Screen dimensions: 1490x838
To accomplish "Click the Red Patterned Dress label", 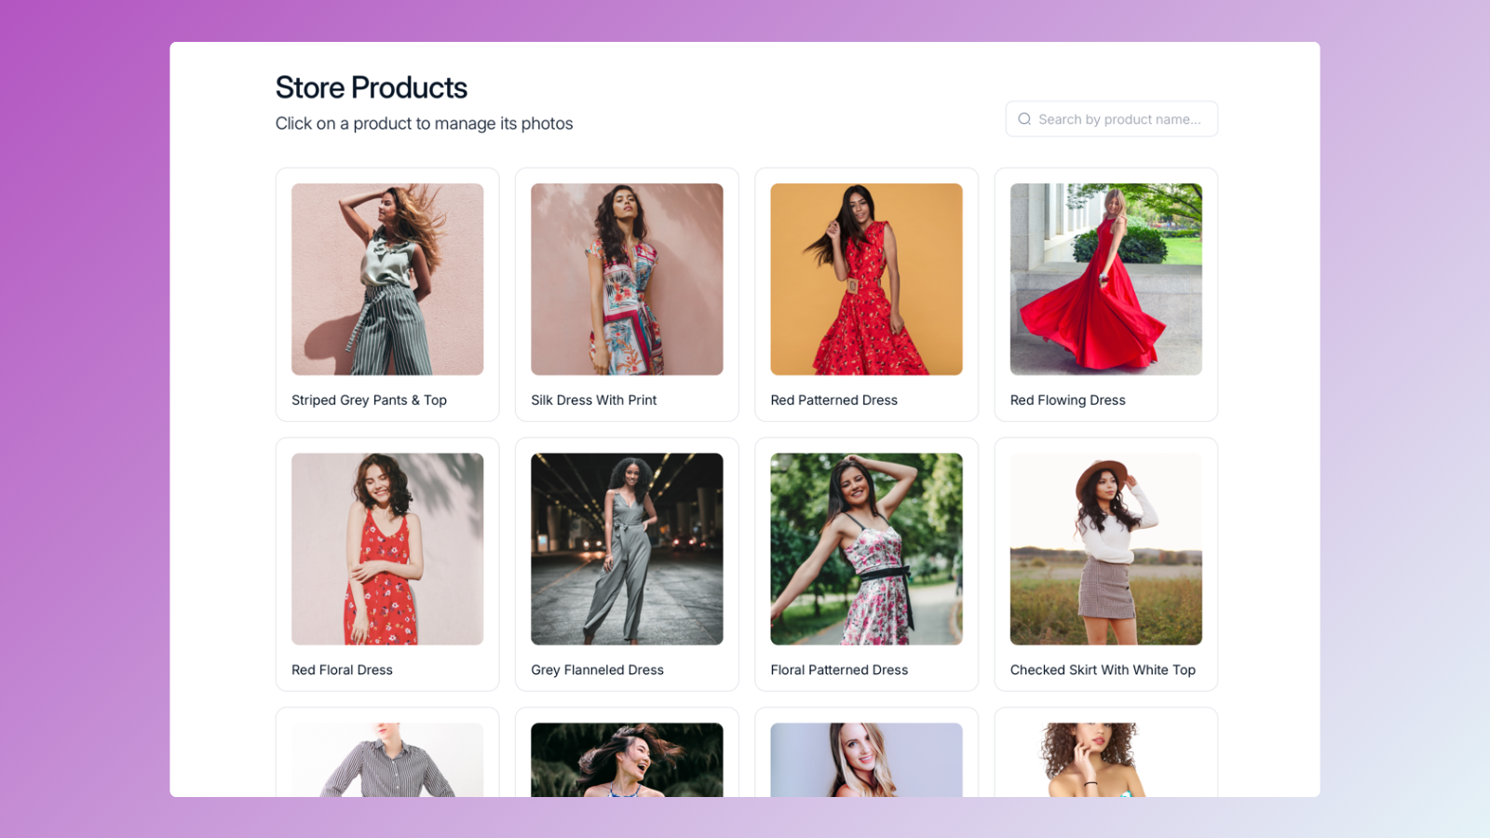I will [833, 399].
